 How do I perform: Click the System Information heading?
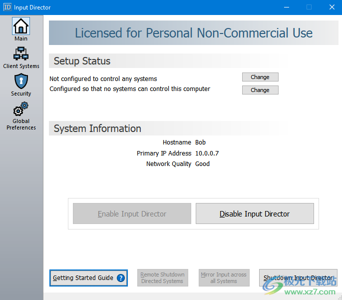(x=97, y=128)
